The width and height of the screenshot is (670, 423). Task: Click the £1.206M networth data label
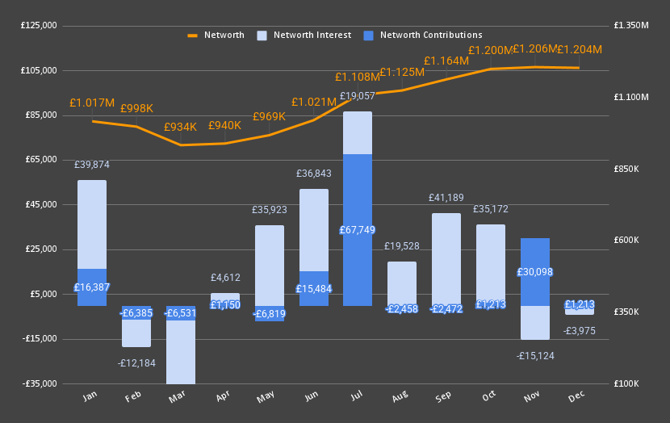pyautogui.click(x=534, y=49)
